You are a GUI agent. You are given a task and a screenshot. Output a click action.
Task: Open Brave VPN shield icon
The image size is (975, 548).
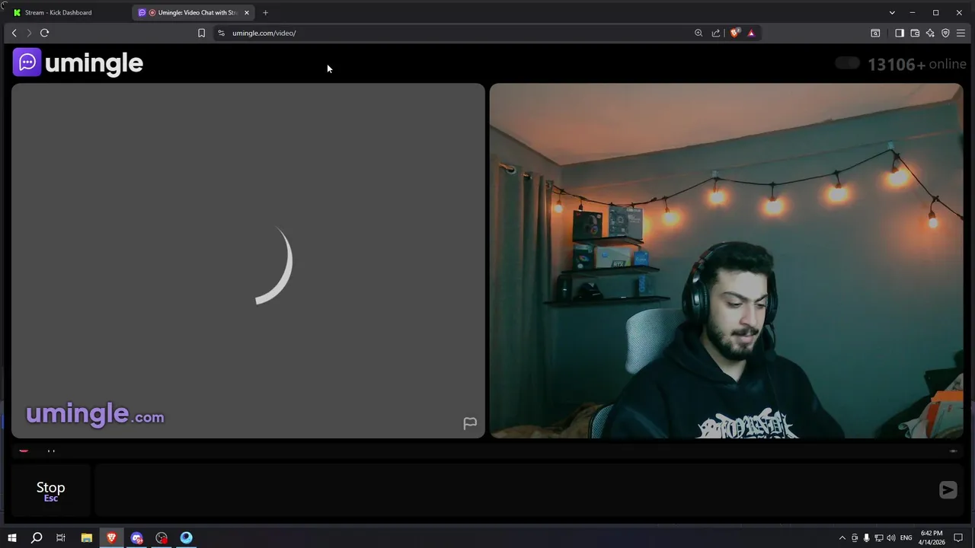tap(945, 33)
